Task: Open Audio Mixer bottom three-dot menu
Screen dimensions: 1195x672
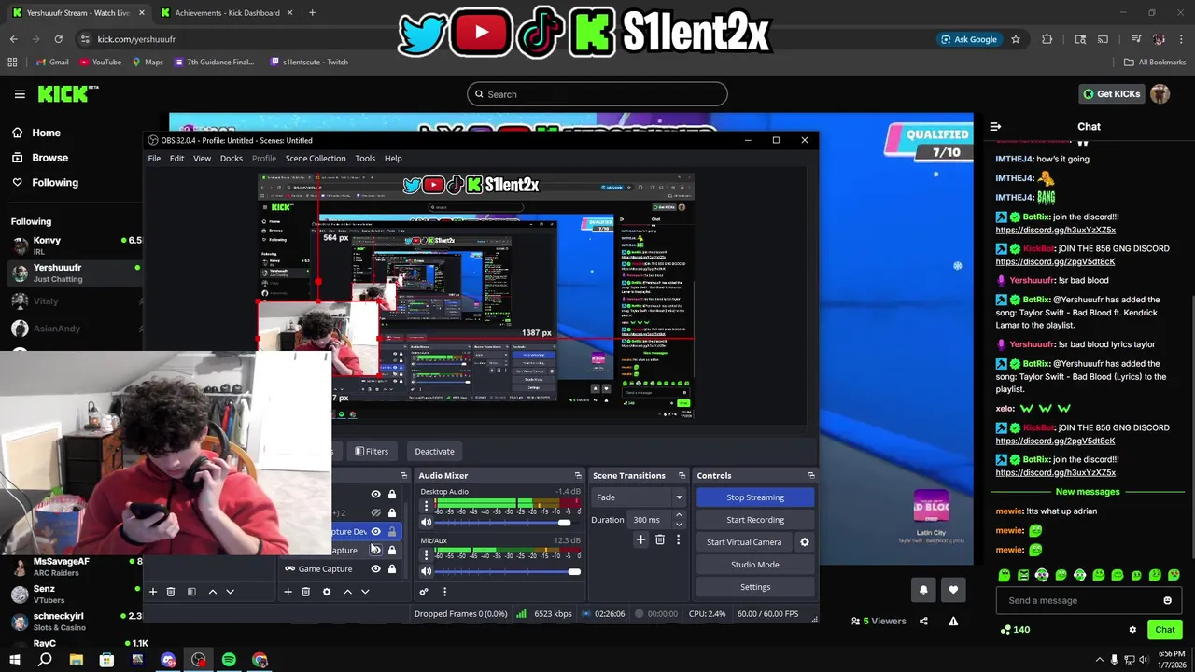Action: click(x=444, y=592)
